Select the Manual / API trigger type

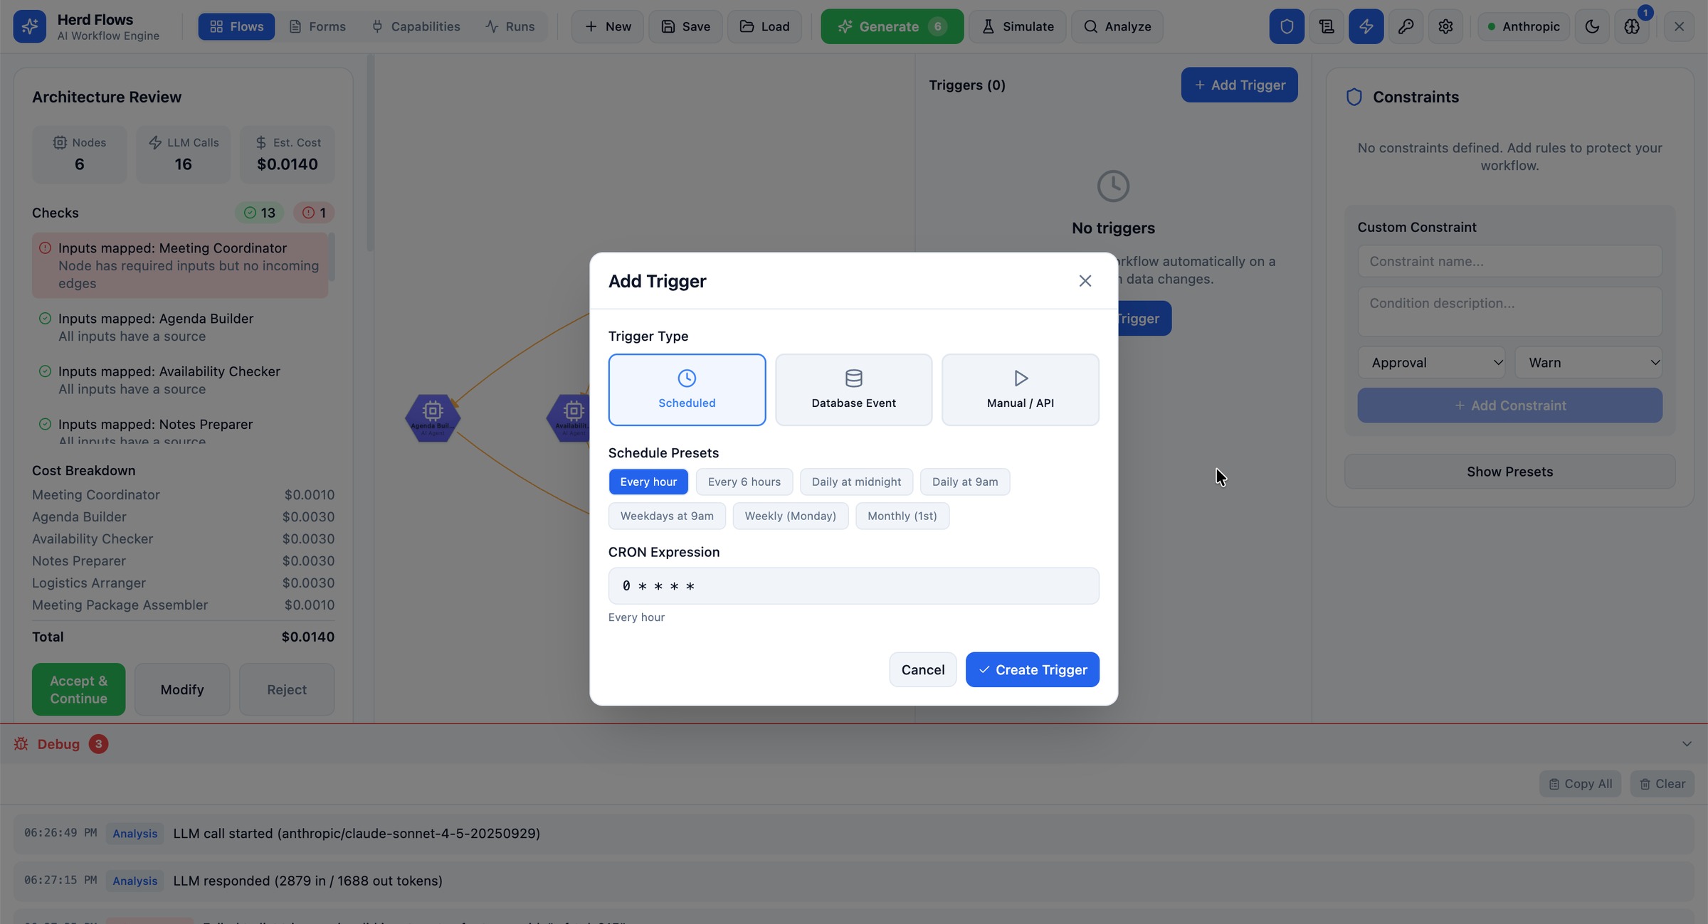(x=1020, y=390)
